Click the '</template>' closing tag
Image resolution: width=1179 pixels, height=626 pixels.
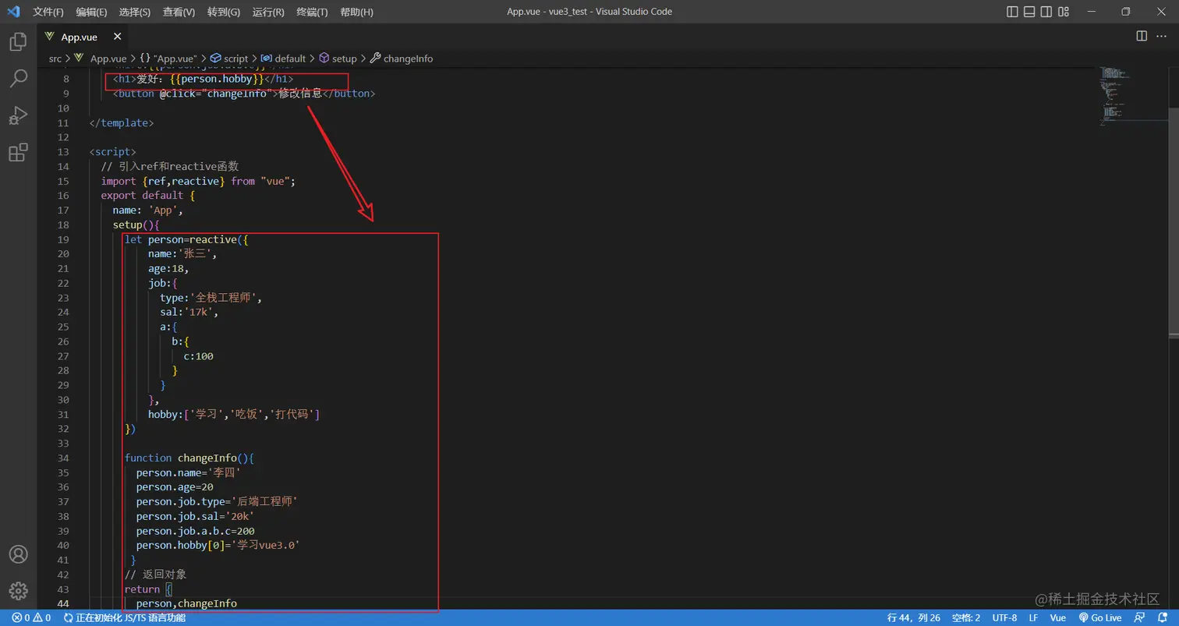click(x=122, y=122)
